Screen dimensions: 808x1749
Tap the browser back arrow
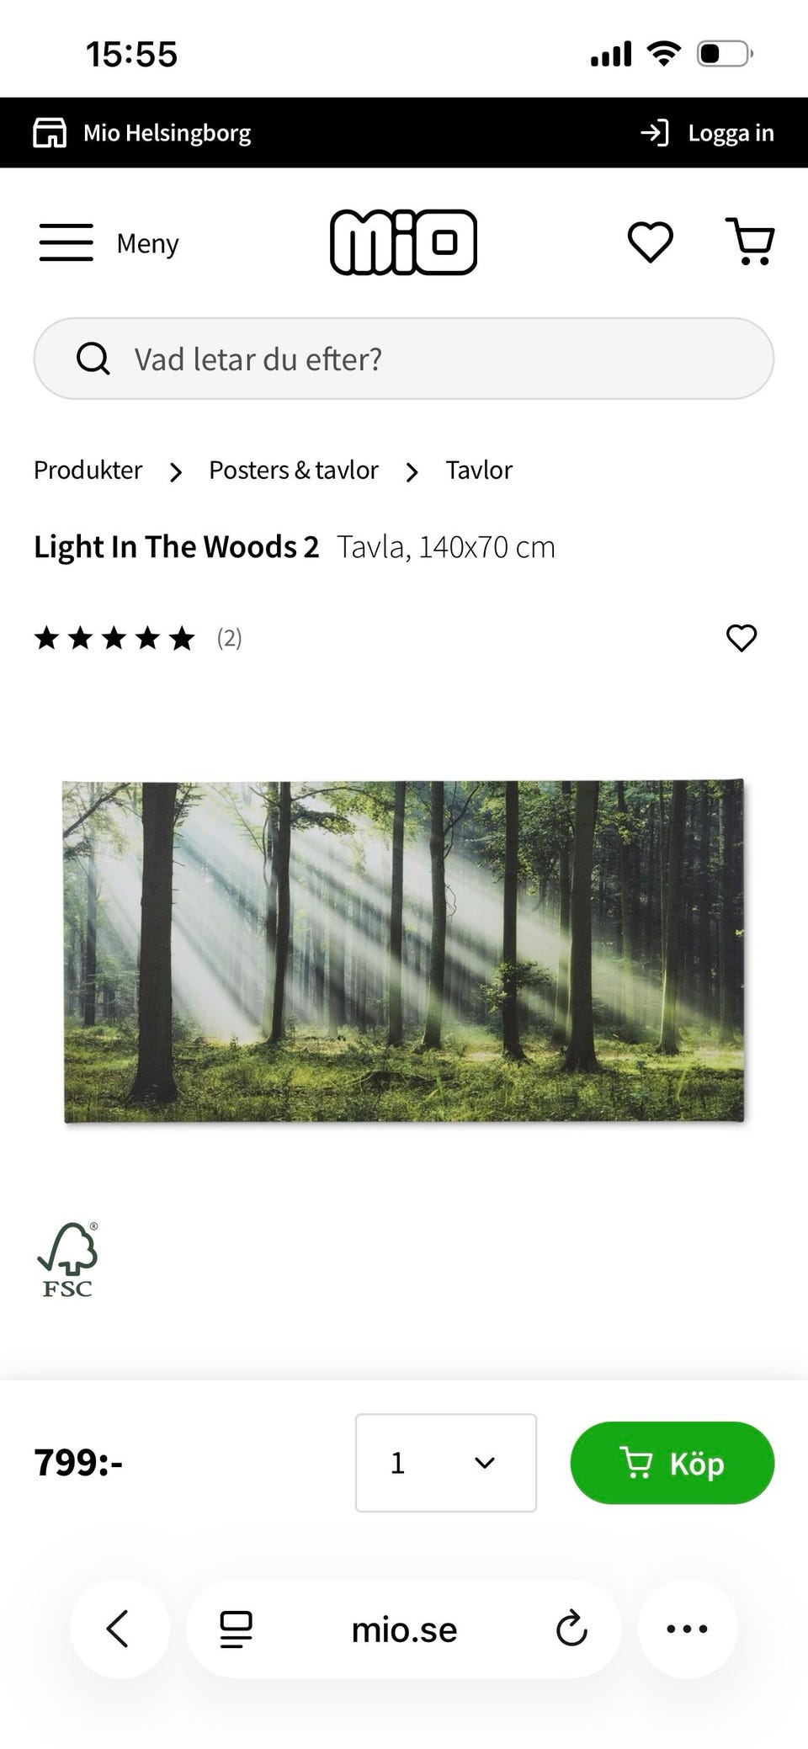pyautogui.click(x=119, y=1629)
